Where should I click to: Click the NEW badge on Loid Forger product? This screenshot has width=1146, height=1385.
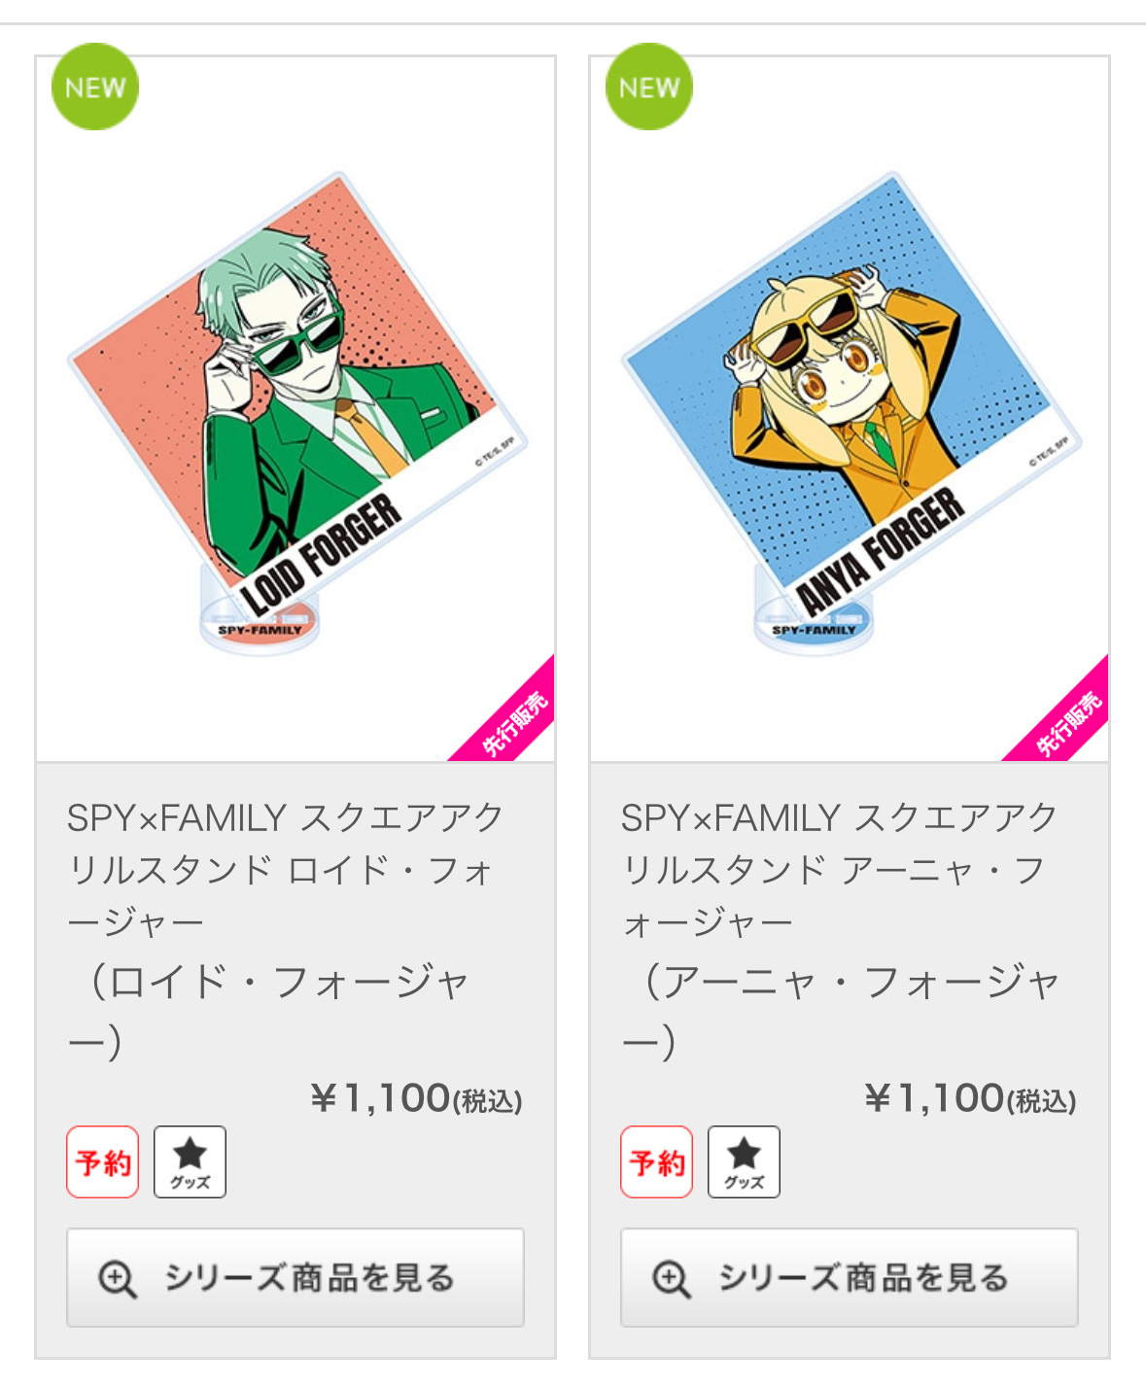95,87
